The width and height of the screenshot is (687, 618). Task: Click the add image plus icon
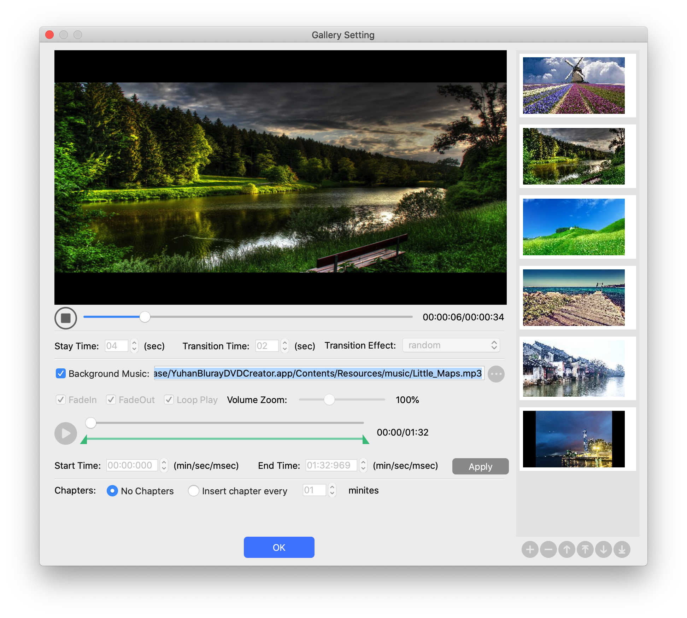tap(530, 549)
